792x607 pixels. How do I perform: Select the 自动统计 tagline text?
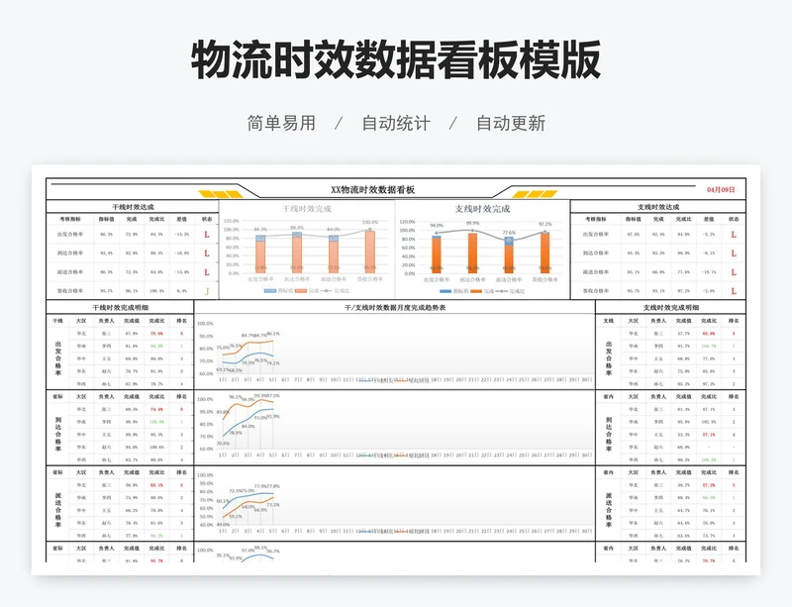396,123
